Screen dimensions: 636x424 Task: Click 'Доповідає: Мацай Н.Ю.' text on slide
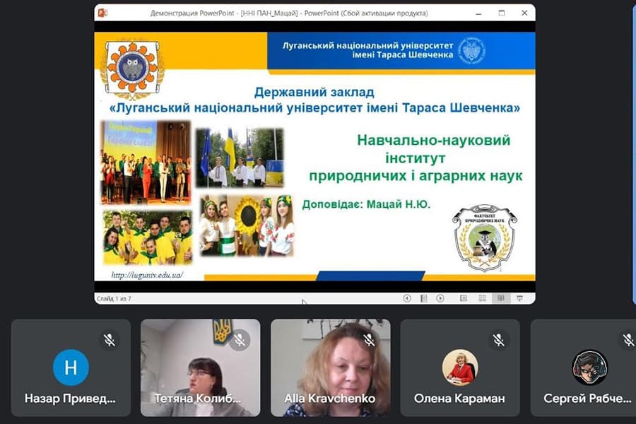pos(366,204)
